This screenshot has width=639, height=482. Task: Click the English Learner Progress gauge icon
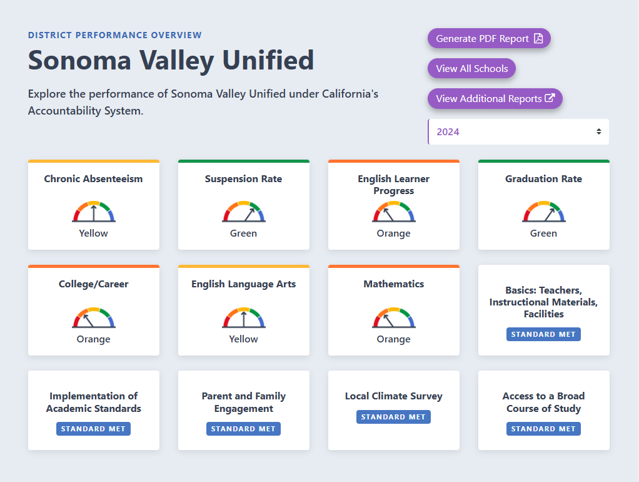pyautogui.click(x=394, y=212)
